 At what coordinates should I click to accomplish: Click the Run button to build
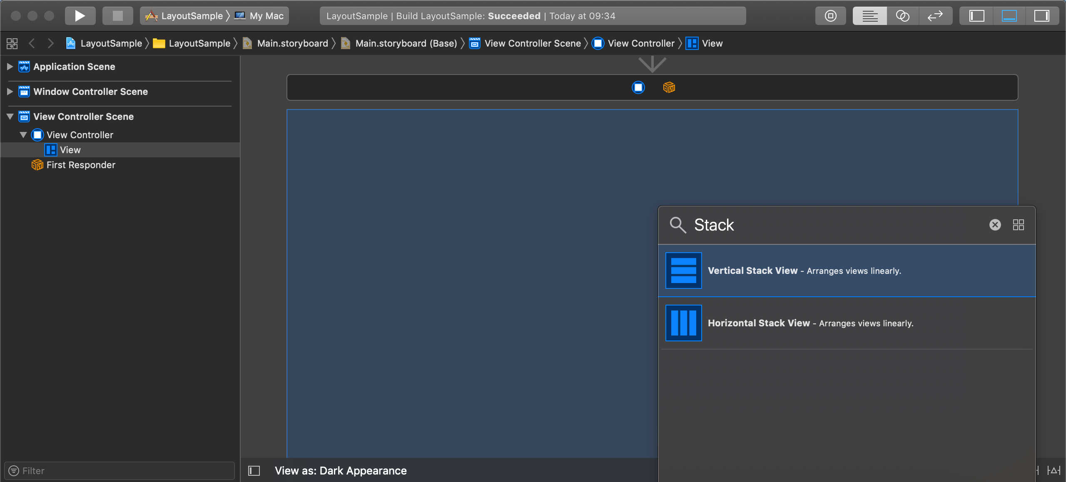(x=80, y=16)
